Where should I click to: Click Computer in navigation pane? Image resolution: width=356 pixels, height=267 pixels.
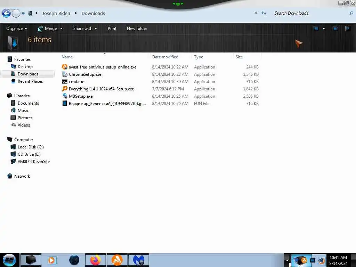[24, 140]
